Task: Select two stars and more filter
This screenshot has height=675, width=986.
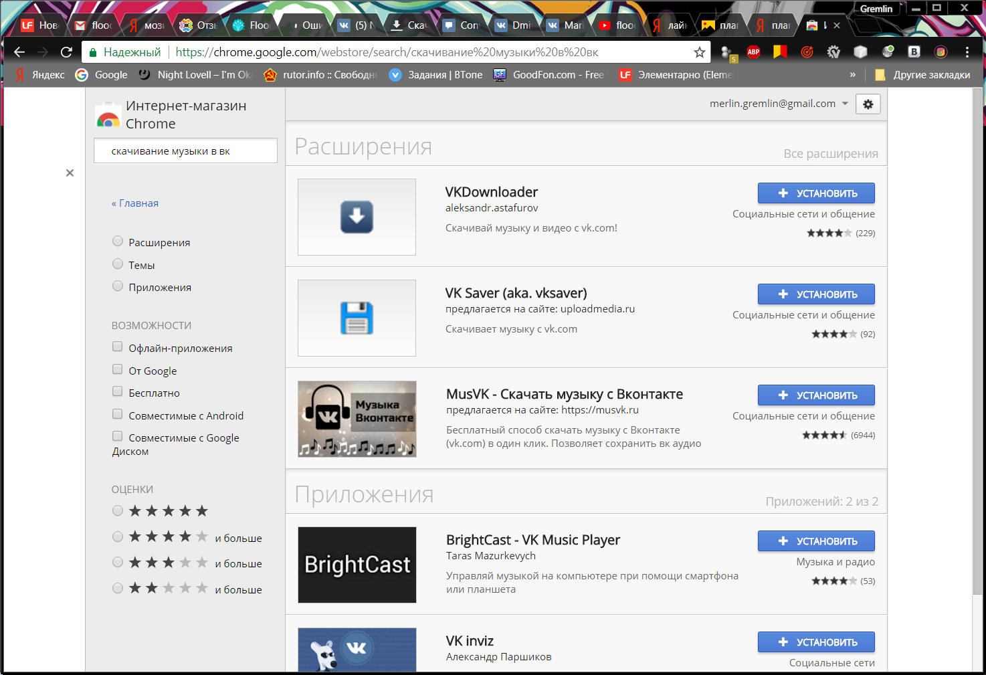Action: pyautogui.click(x=118, y=588)
